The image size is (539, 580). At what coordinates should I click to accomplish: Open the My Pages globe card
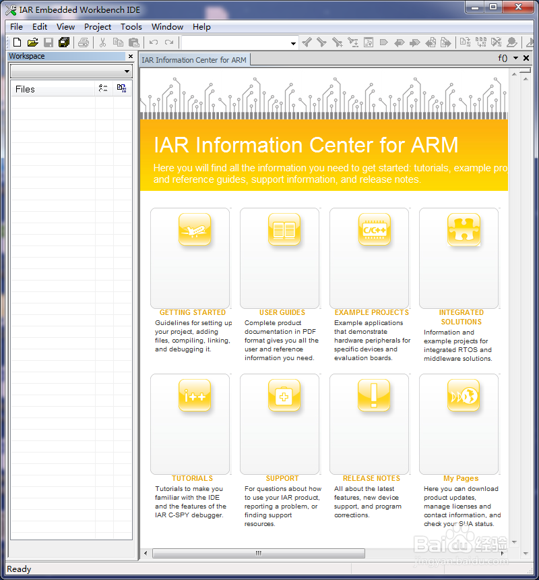pos(459,424)
